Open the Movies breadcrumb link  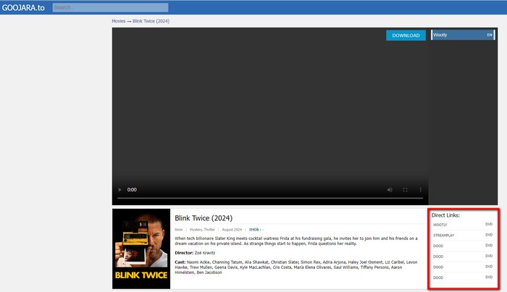click(118, 21)
